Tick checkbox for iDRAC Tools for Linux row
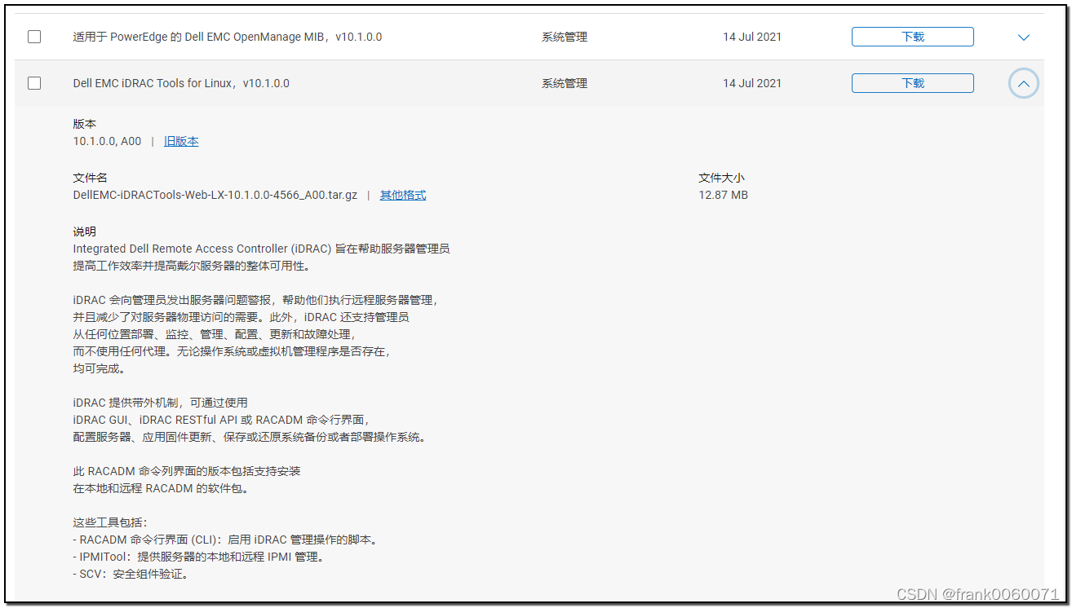Viewport: 1072px width, 608px height. (x=34, y=83)
